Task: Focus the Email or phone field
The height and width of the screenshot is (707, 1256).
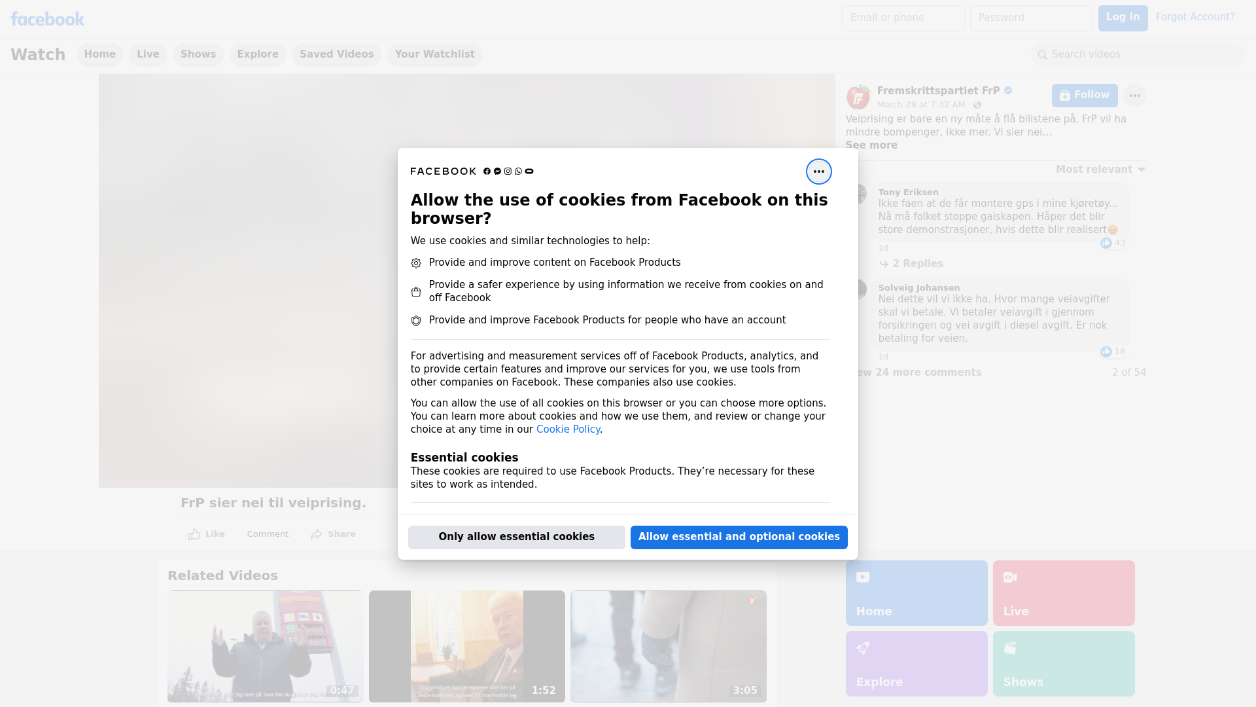Action: point(903,18)
